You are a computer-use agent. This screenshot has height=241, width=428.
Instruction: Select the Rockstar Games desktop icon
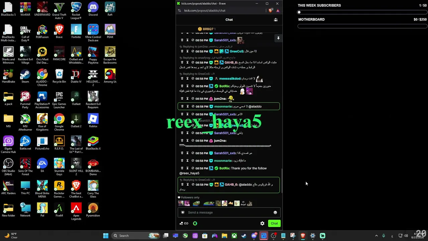coord(59,189)
